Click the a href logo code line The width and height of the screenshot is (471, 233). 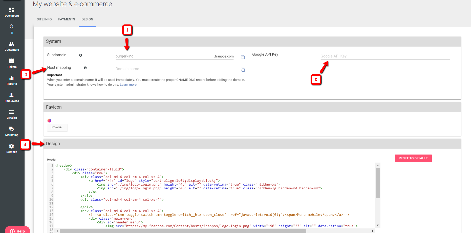pos(154,181)
